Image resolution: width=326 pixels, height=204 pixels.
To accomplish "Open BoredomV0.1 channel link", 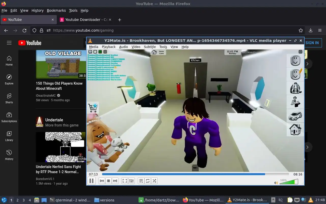I will coord(45,179).
